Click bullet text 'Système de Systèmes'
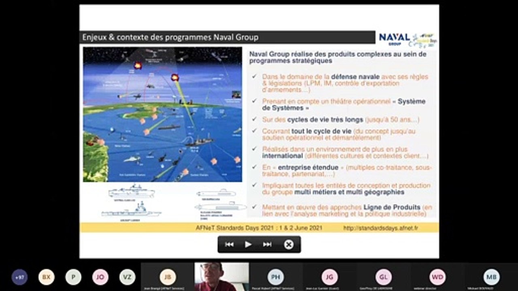 [x=344, y=105]
